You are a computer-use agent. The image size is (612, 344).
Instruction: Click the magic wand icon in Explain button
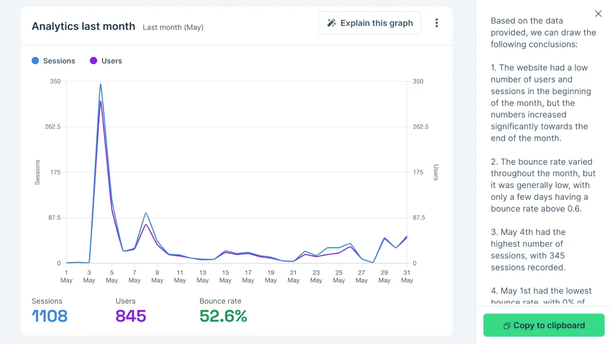tap(331, 23)
